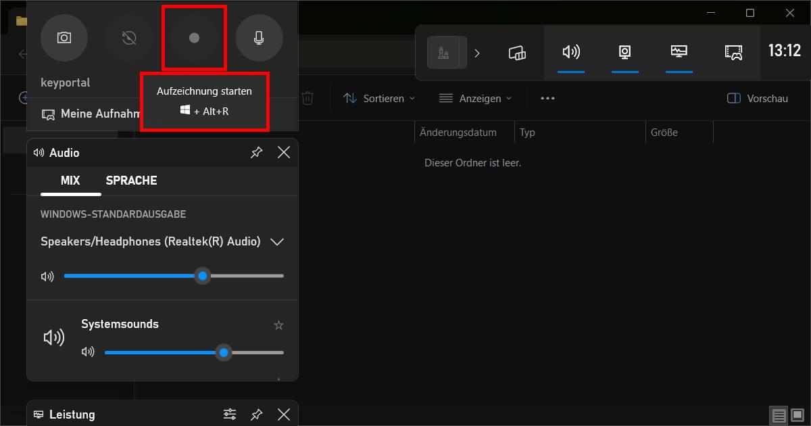811x426 pixels.
Task: Adjust the Systemsounds volume slider
Action: tap(224, 352)
